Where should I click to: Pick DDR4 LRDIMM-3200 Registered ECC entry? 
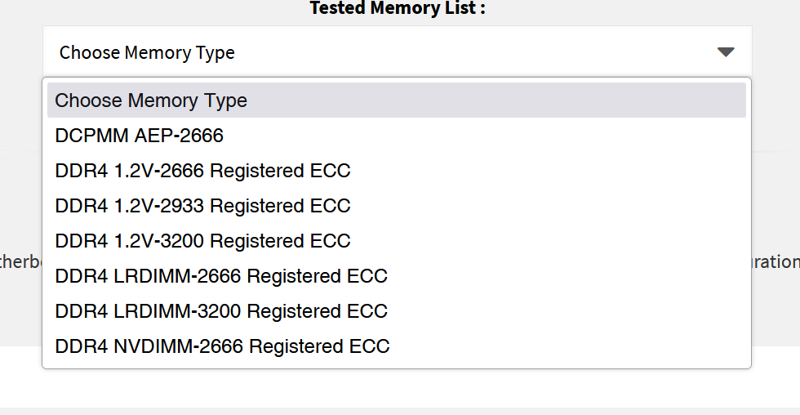click(221, 311)
